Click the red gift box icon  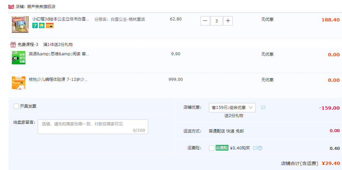(13, 45)
